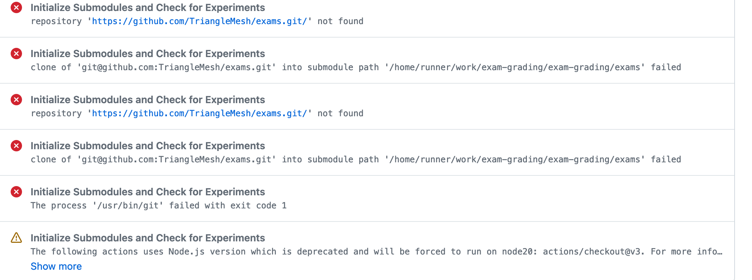Click the 'not found' text in the topmost annotation
The image size is (752, 280).
point(340,21)
